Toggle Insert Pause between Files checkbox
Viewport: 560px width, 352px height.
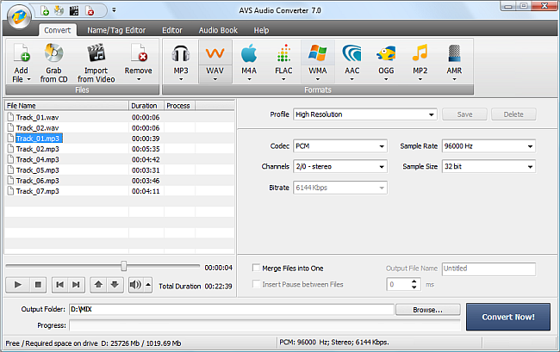[x=256, y=284]
